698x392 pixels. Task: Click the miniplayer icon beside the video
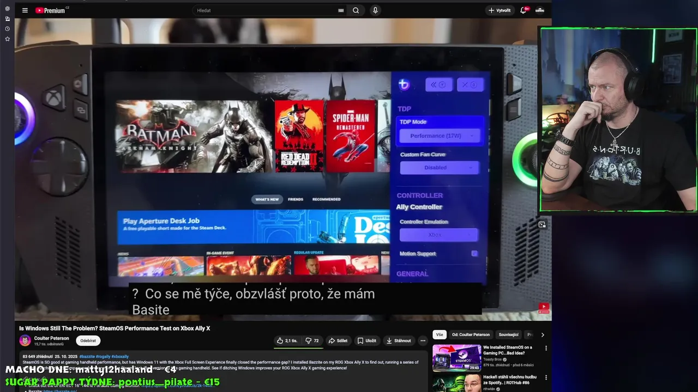(x=542, y=224)
